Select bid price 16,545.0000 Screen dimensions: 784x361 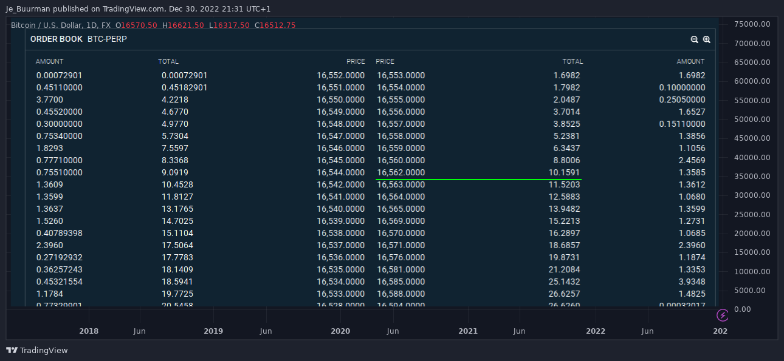tap(341, 160)
